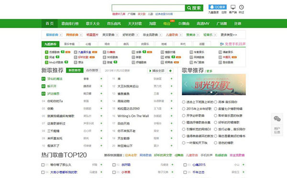
Task: Switch to the 合作推荐 tab
Action: click(92, 70)
